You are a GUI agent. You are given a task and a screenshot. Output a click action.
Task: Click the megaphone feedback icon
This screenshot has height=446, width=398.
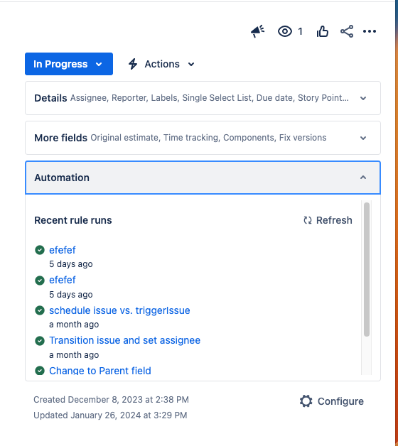[x=257, y=31]
